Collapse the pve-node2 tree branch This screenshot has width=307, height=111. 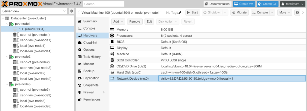[x=7, y=57]
